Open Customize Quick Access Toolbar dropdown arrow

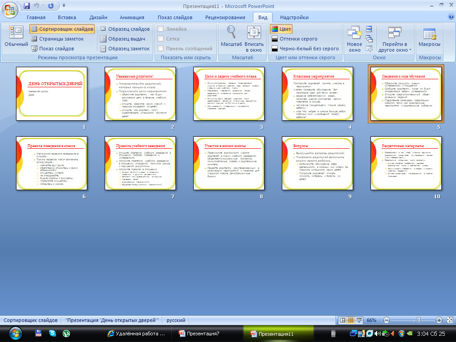64,6
